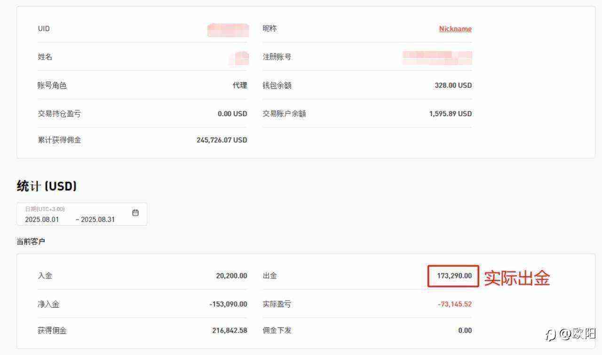Click the 当前客户 section label

(x=31, y=241)
